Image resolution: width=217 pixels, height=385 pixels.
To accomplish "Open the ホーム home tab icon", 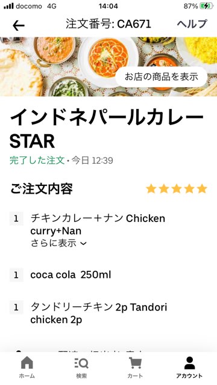I will [27, 363].
